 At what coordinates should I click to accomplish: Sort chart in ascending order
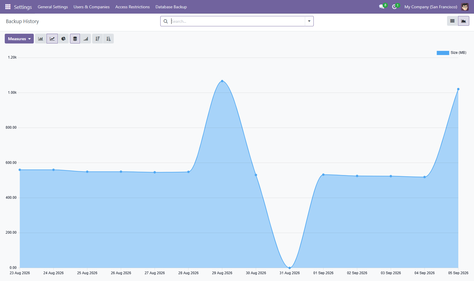pos(108,39)
